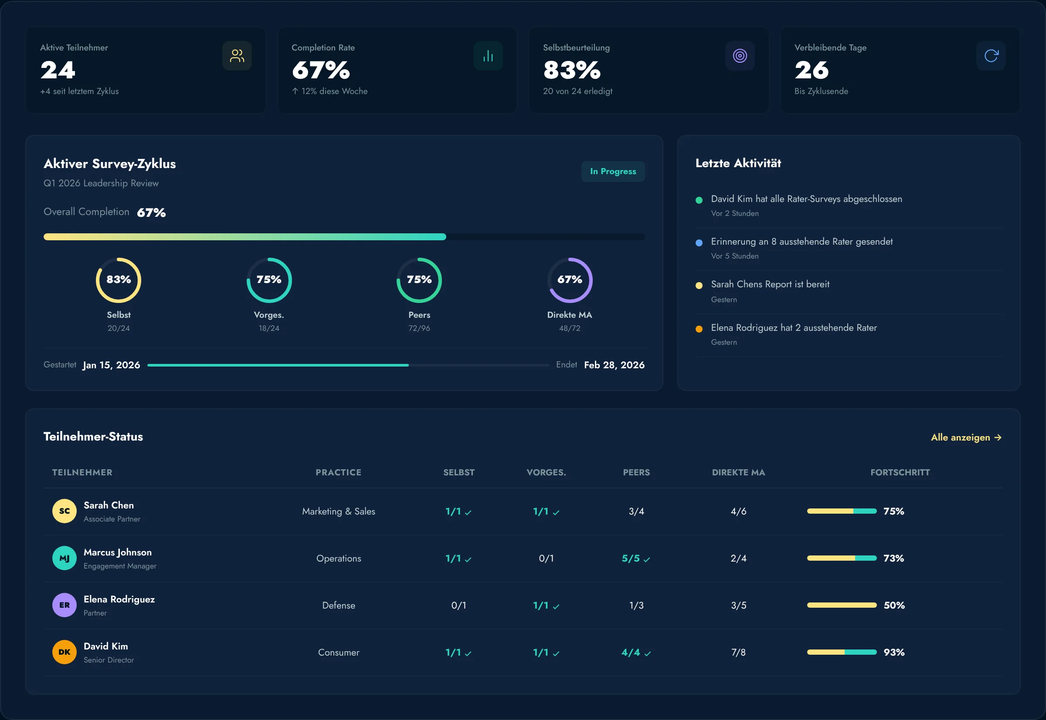
Task: Open activity 'Sarah Chens Report ist bereit'
Action: click(770, 284)
